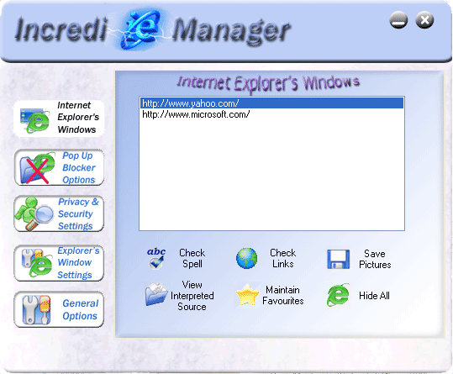Click the Check Spell text label

point(192,258)
